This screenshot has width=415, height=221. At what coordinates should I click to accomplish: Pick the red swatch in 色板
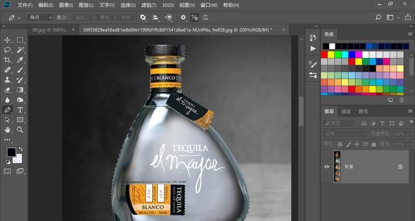click(324, 55)
